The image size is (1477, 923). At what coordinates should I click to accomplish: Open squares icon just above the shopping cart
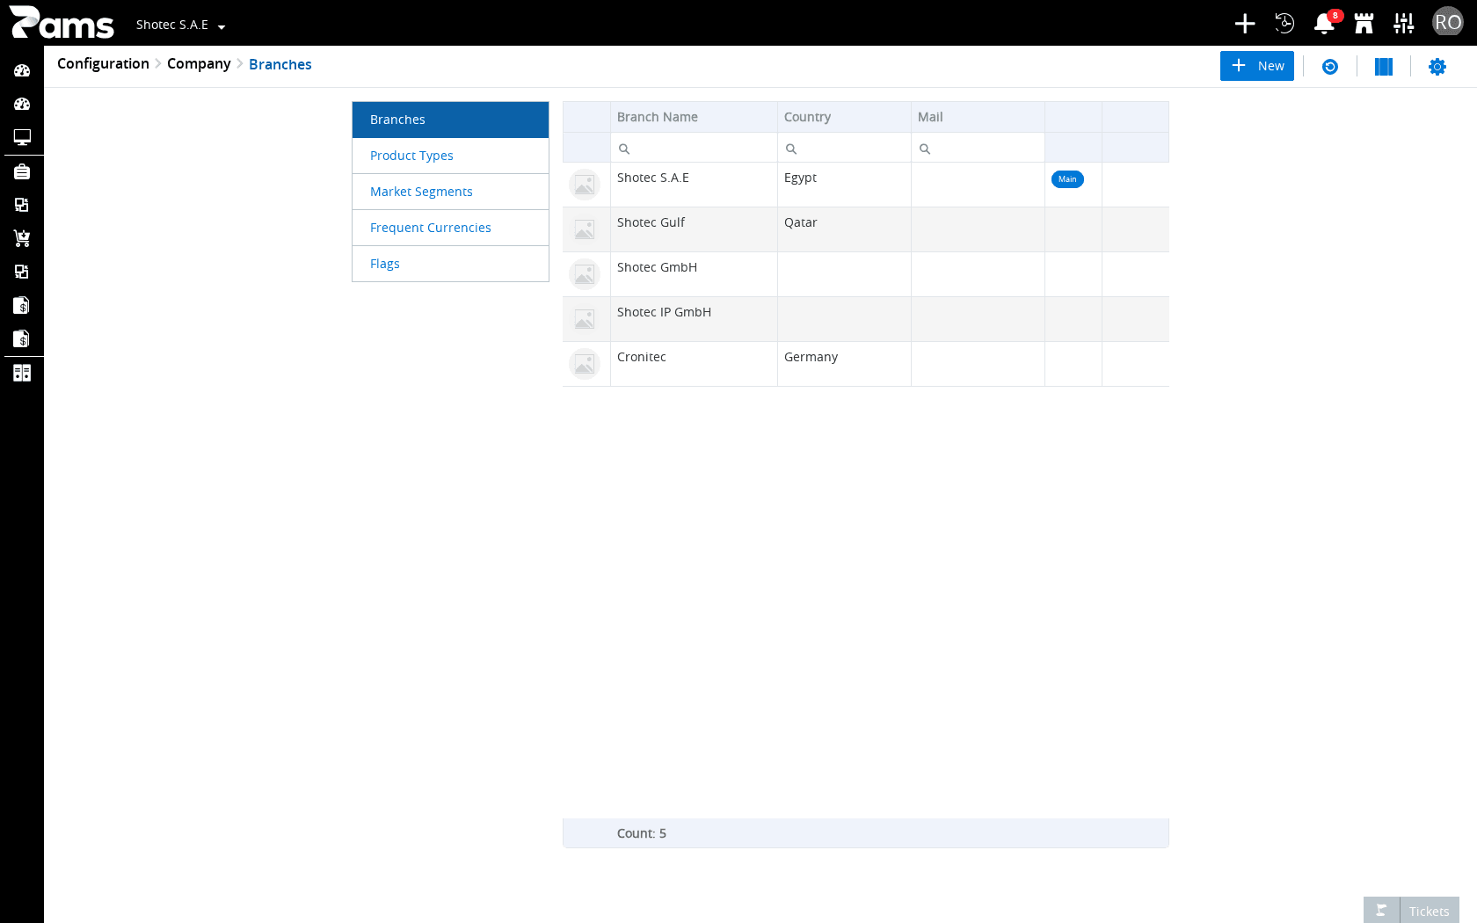point(22,205)
